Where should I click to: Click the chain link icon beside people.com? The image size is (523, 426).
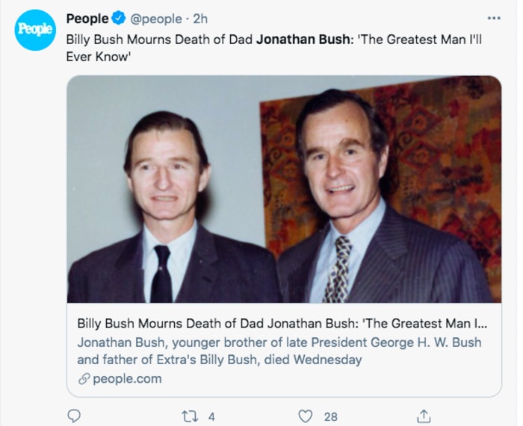click(x=83, y=378)
